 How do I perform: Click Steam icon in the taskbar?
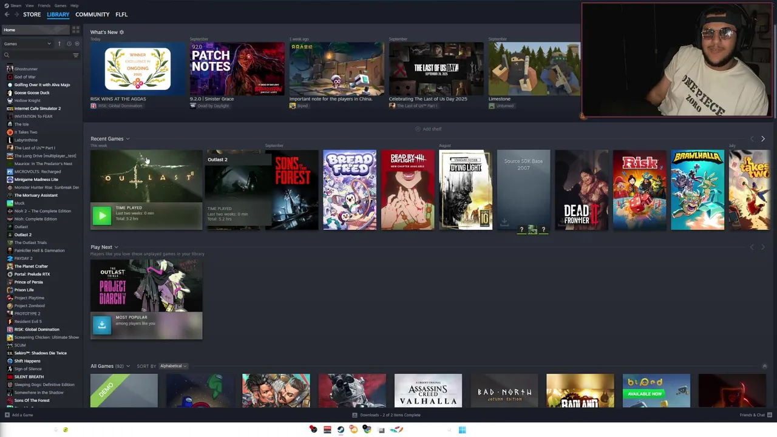(341, 430)
